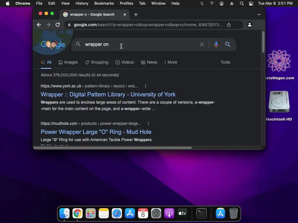Select the All results tab
This screenshot has width=298, height=223.
tap(46, 62)
